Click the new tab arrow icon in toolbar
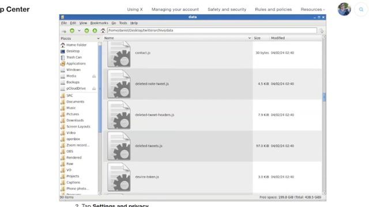This screenshot has height=207, width=369. tap(64, 30)
